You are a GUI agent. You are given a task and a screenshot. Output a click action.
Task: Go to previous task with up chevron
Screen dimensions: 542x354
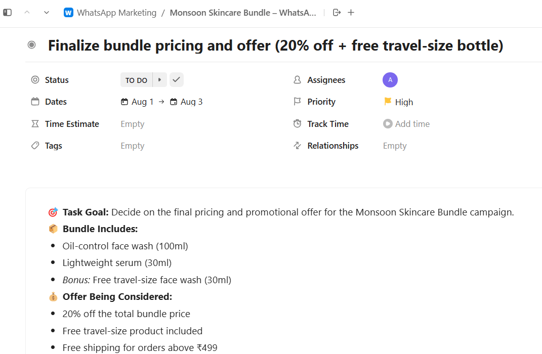pyautogui.click(x=27, y=13)
